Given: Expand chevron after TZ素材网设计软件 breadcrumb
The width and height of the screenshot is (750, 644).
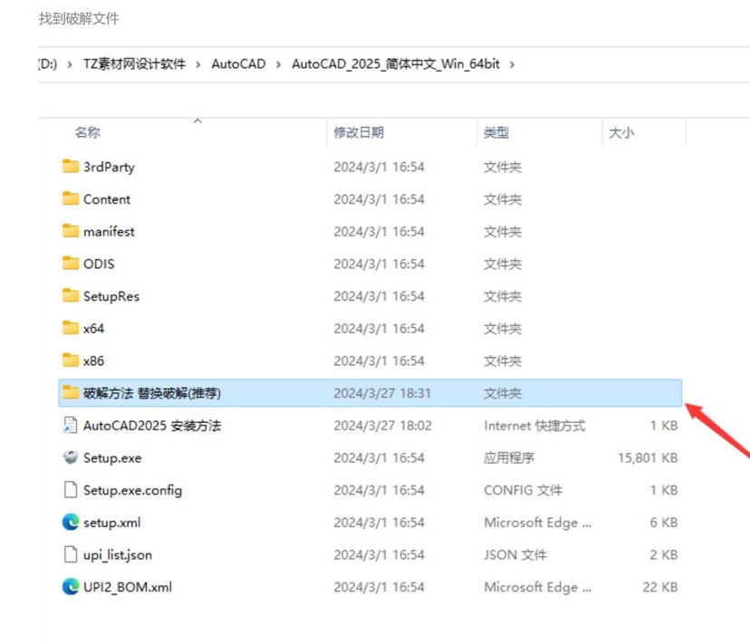Looking at the screenshot, I should pos(198,64).
